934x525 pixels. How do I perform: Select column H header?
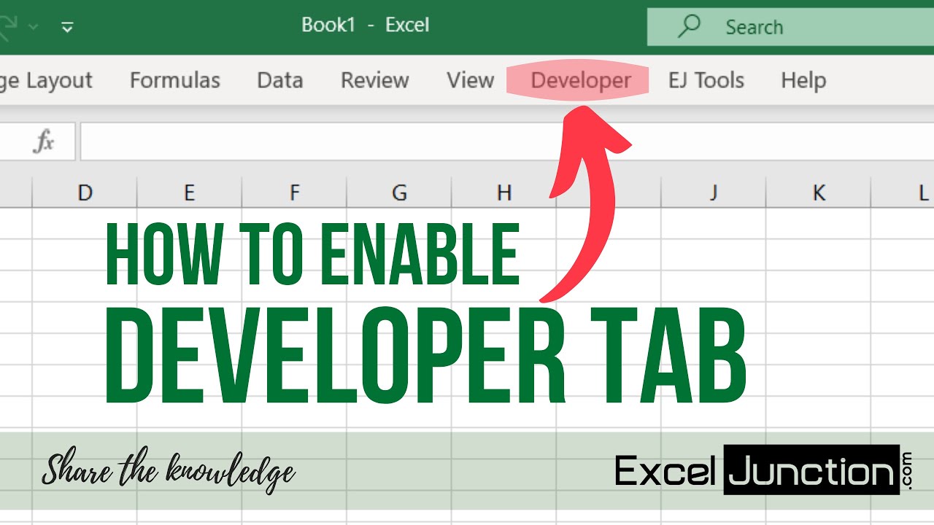coord(504,192)
